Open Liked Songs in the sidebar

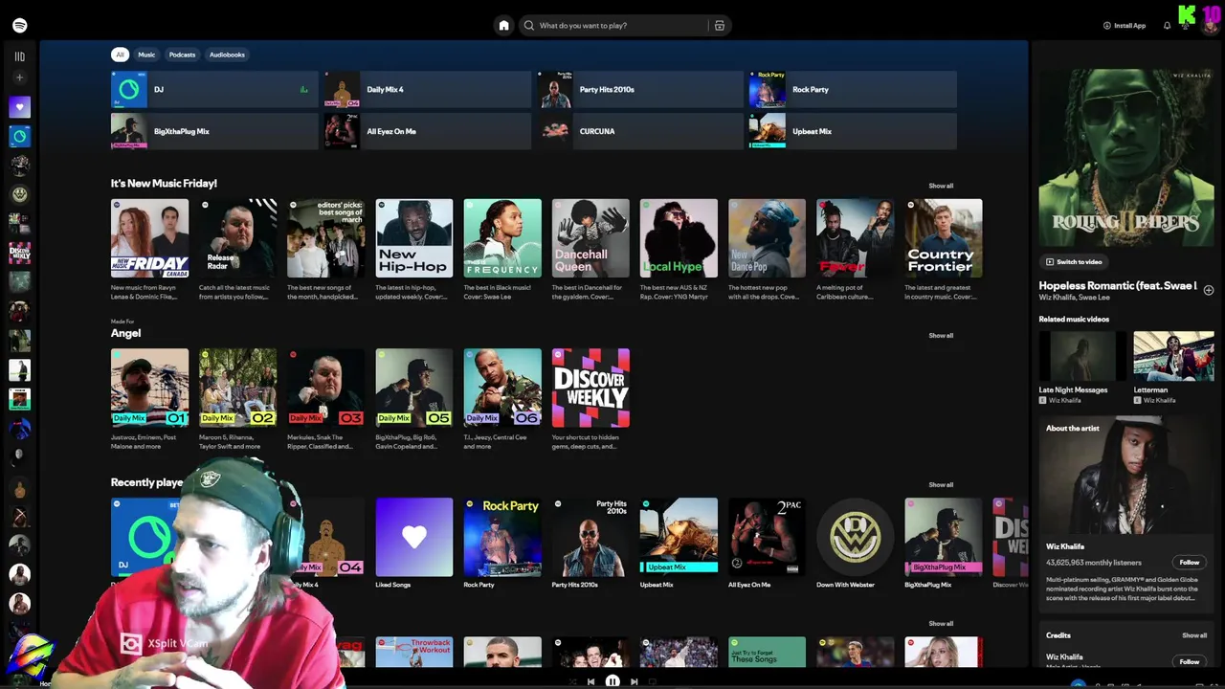pos(19,107)
